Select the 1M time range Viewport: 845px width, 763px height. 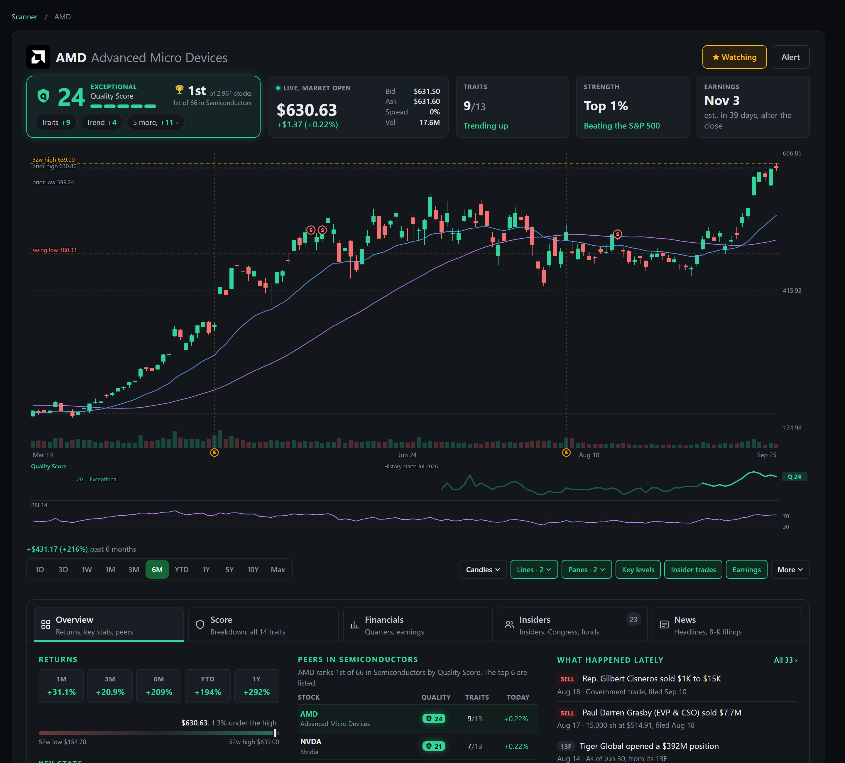click(110, 569)
